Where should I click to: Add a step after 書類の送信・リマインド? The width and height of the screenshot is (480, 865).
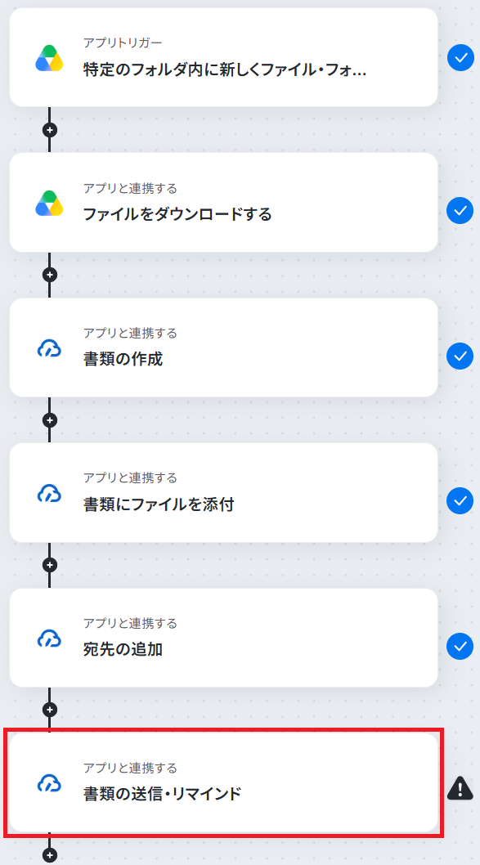pyautogui.click(x=50, y=855)
